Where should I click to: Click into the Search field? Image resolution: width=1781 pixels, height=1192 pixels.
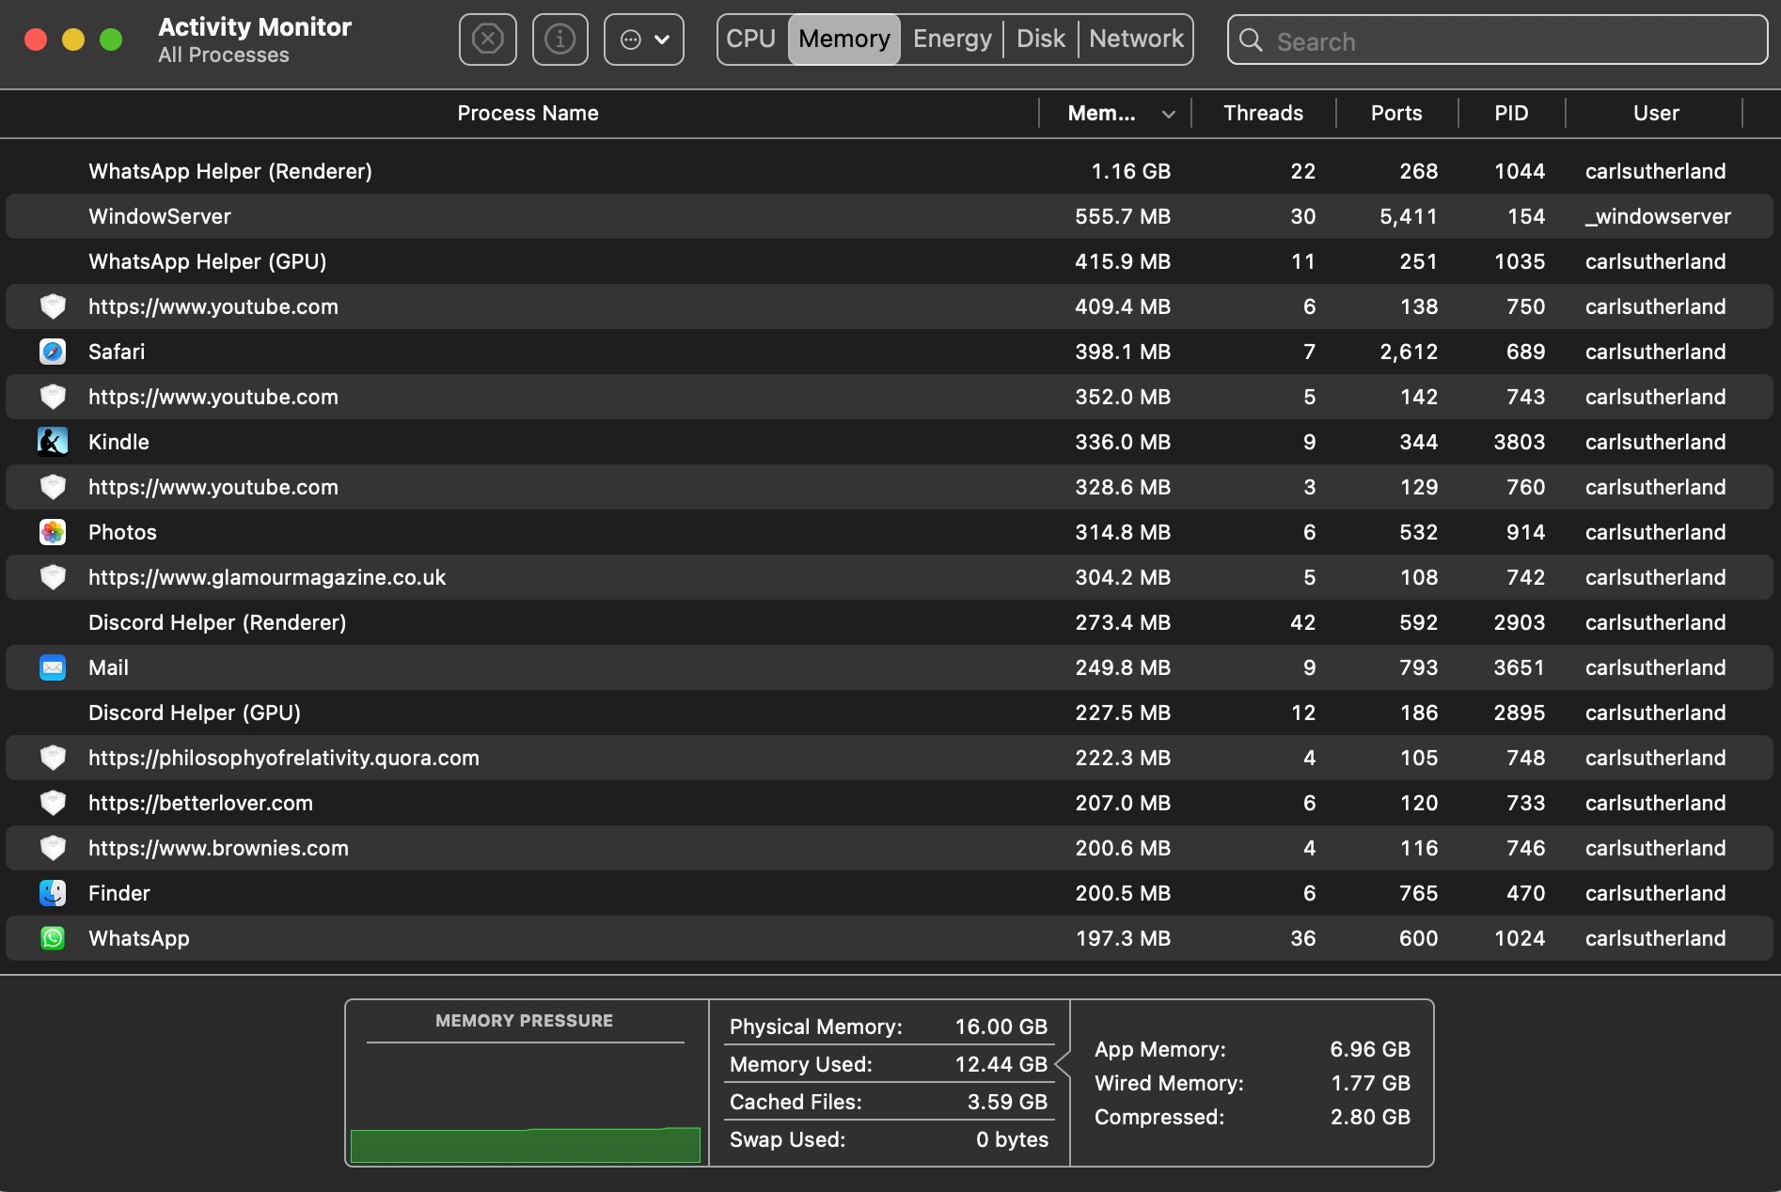[x=1497, y=40]
